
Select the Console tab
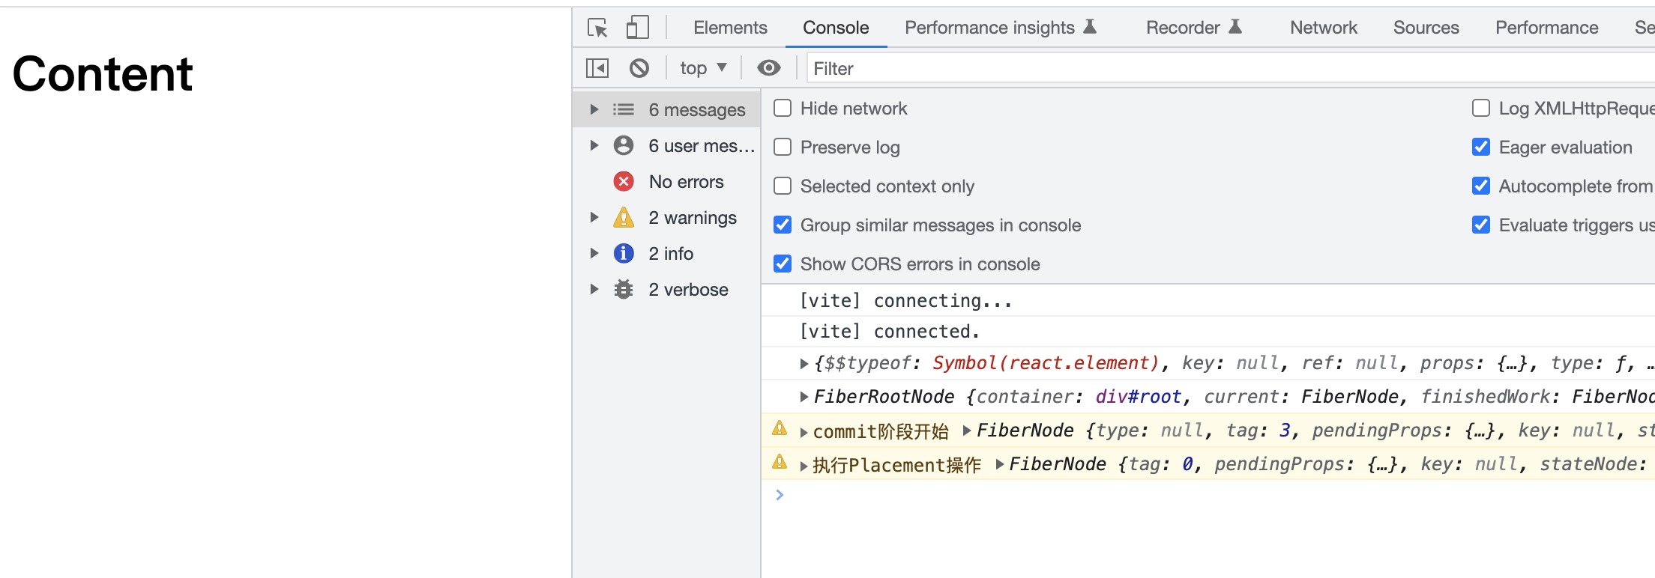point(836,28)
